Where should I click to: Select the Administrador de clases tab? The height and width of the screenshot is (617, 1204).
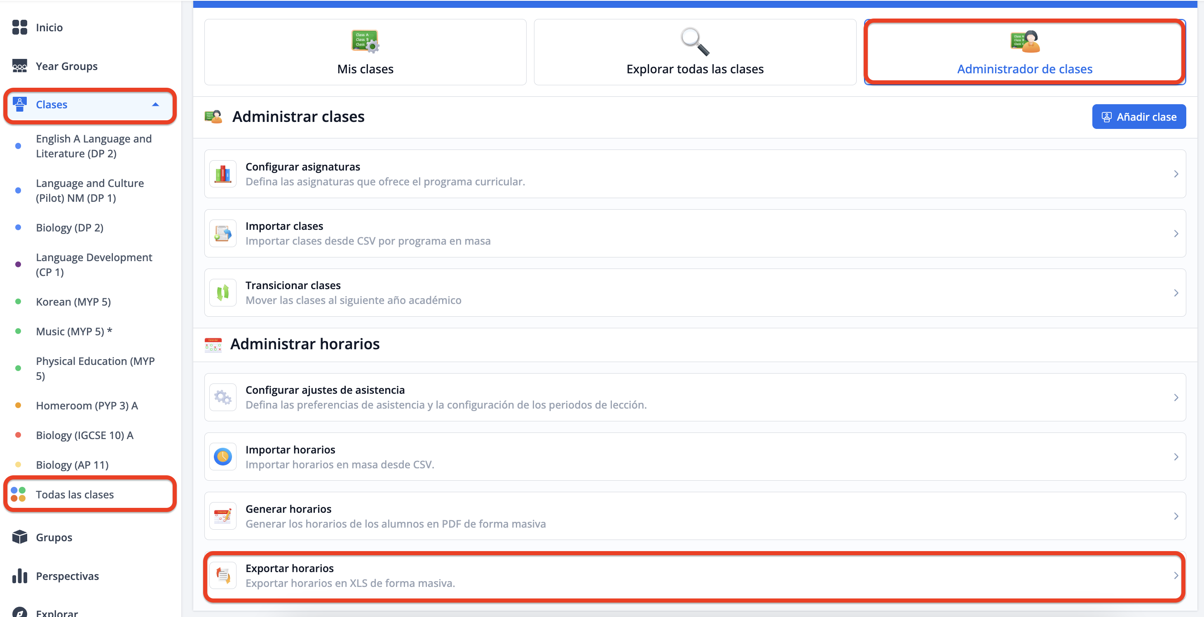click(1024, 52)
